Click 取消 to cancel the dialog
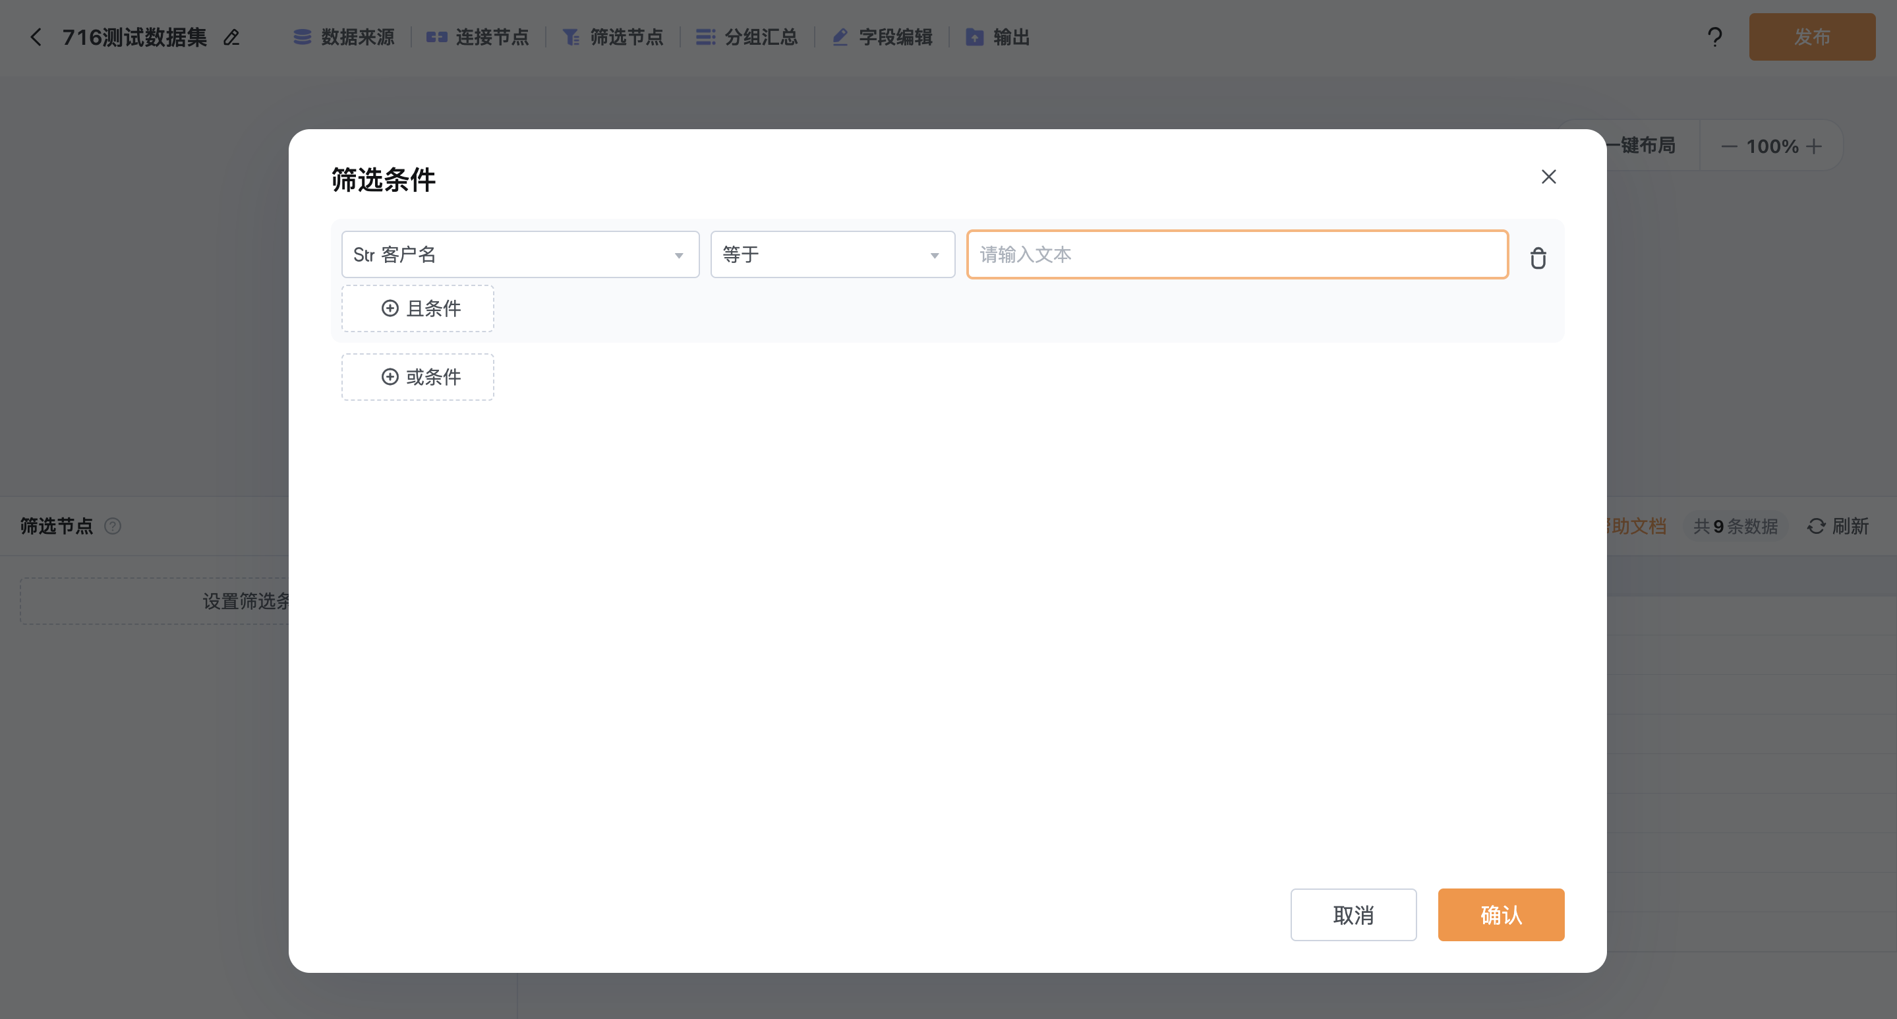Image resolution: width=1897 pixels, height=1019 pixels. point(1353,914)
